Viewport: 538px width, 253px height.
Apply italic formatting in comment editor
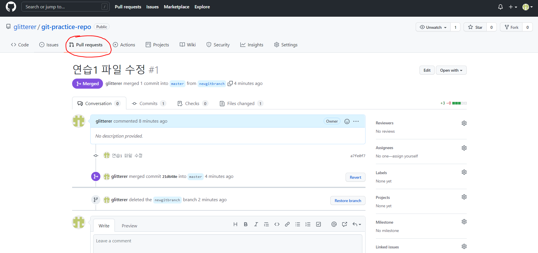(x=256, y=224)
